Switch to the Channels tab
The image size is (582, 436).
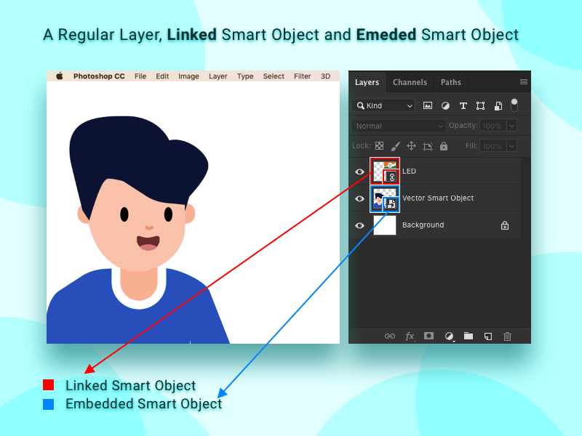[x=410, y=82]
